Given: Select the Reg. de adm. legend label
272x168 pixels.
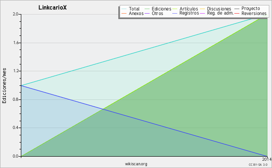Looking at the screenshot, I should click(x=220, y=13).
